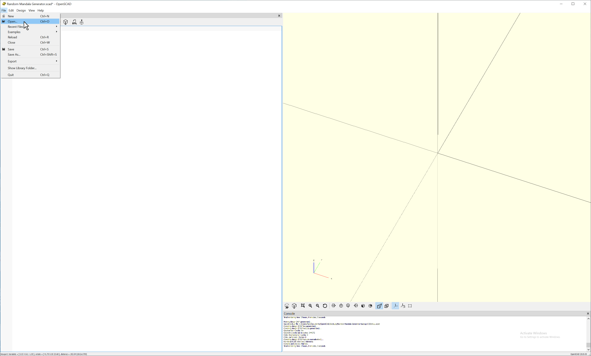The height and width of the screenshot is (356, 591).
Task: Switch to the Left view cube icon
Action: pos(356,306)
